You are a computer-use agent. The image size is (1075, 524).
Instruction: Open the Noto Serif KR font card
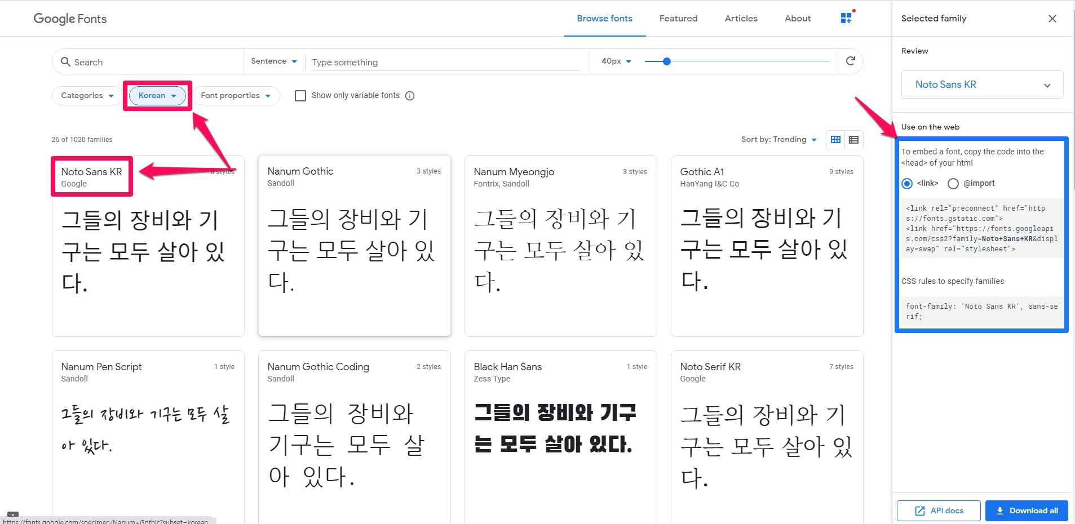click(767, 437)
